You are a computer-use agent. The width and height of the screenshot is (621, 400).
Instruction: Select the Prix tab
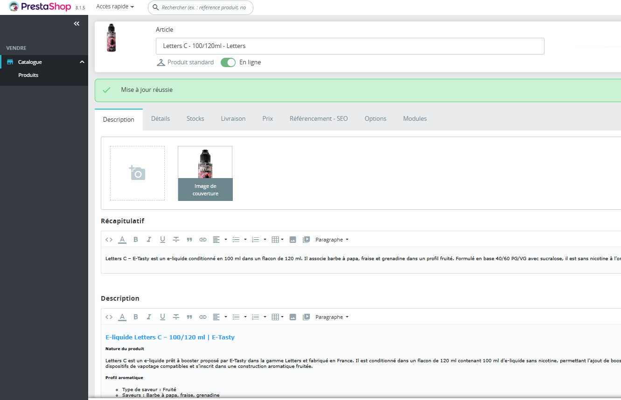[268, 119]
